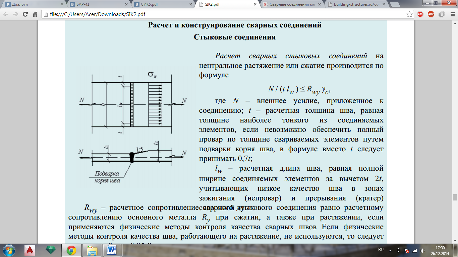
Task: Click the Подварка корня шва label
Action: [107, 177]
